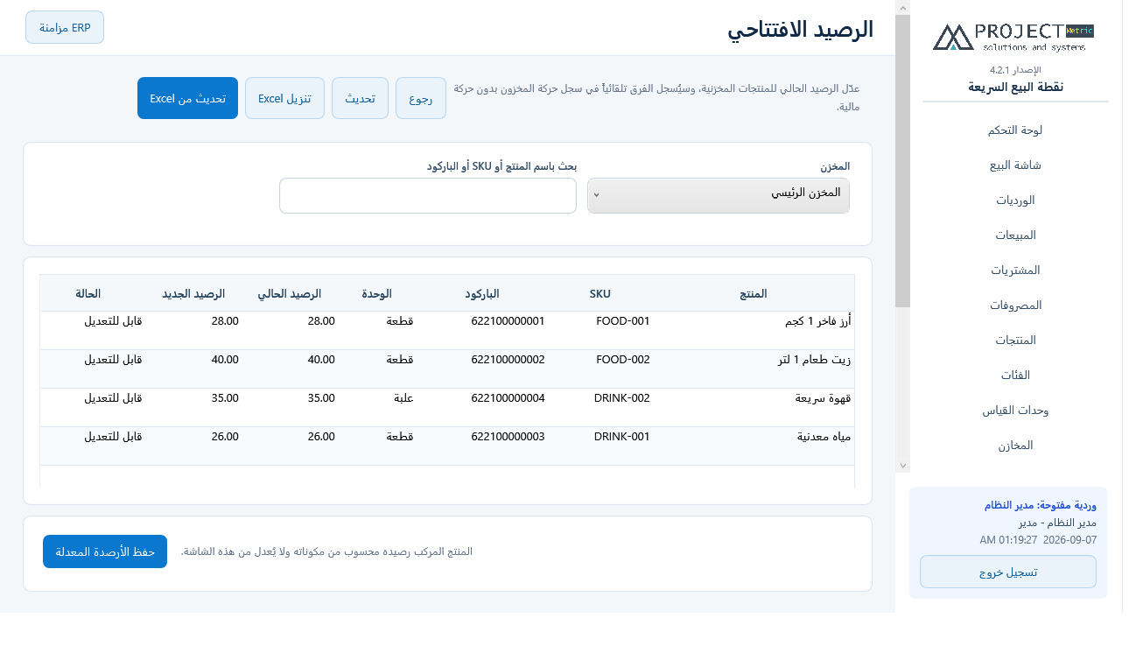Click the رجوع back button
The height and width of the screenshot is (646, 1136).
421,98
